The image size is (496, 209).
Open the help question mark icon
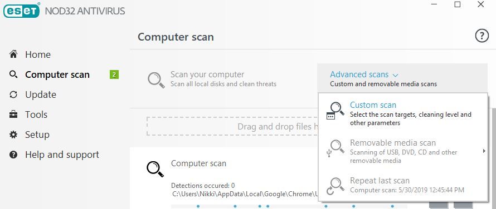pyautogui.click(x=482, y=36)
